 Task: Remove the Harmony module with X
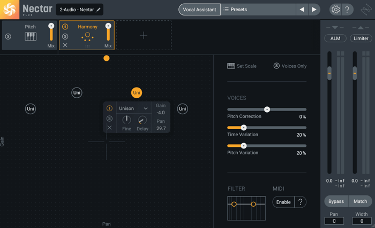pos(65,45)
